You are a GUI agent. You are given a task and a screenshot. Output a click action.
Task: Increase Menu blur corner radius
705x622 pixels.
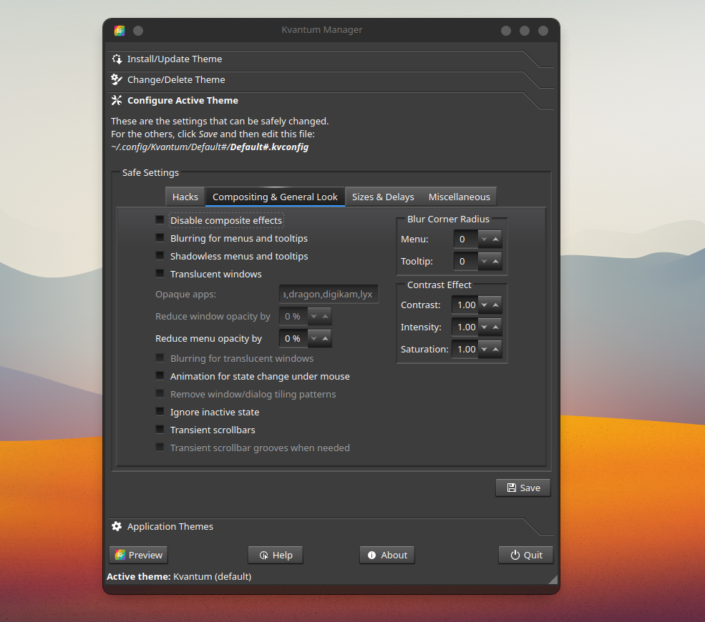495,240
